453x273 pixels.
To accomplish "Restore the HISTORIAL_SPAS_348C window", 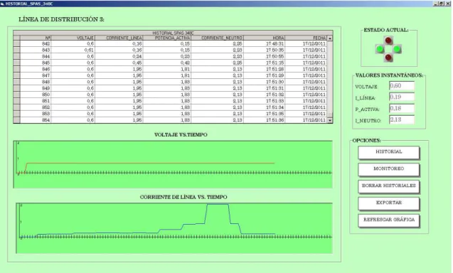I will tap(441, 4).
